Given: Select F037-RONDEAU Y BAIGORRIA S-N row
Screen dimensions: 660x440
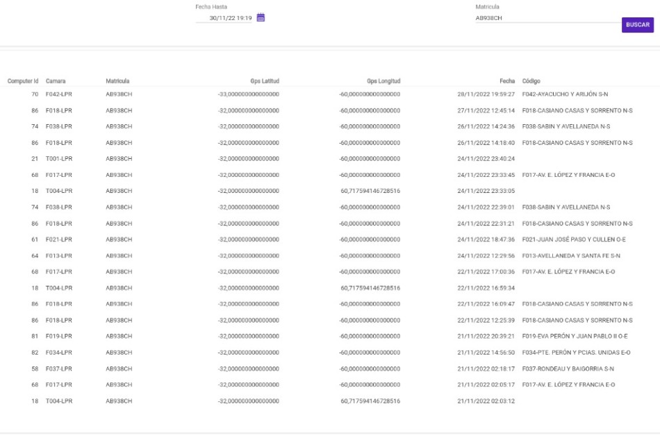Looking at the screenshot, I should (568, 369).
